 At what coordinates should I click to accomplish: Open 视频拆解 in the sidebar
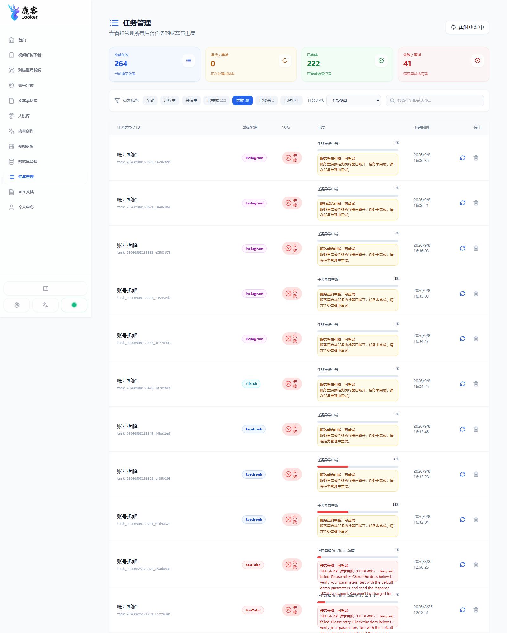[46, 146]
